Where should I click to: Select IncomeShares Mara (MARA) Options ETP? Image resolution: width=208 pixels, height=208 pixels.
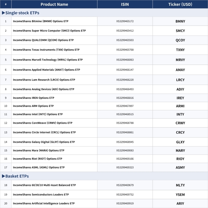point(38,151)
